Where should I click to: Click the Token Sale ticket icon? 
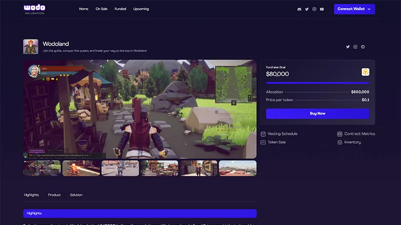(x=263, y=142)
